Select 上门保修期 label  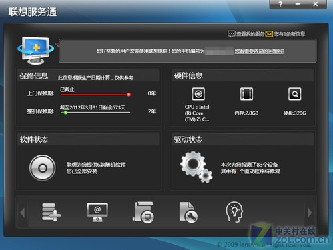point(41,93)
